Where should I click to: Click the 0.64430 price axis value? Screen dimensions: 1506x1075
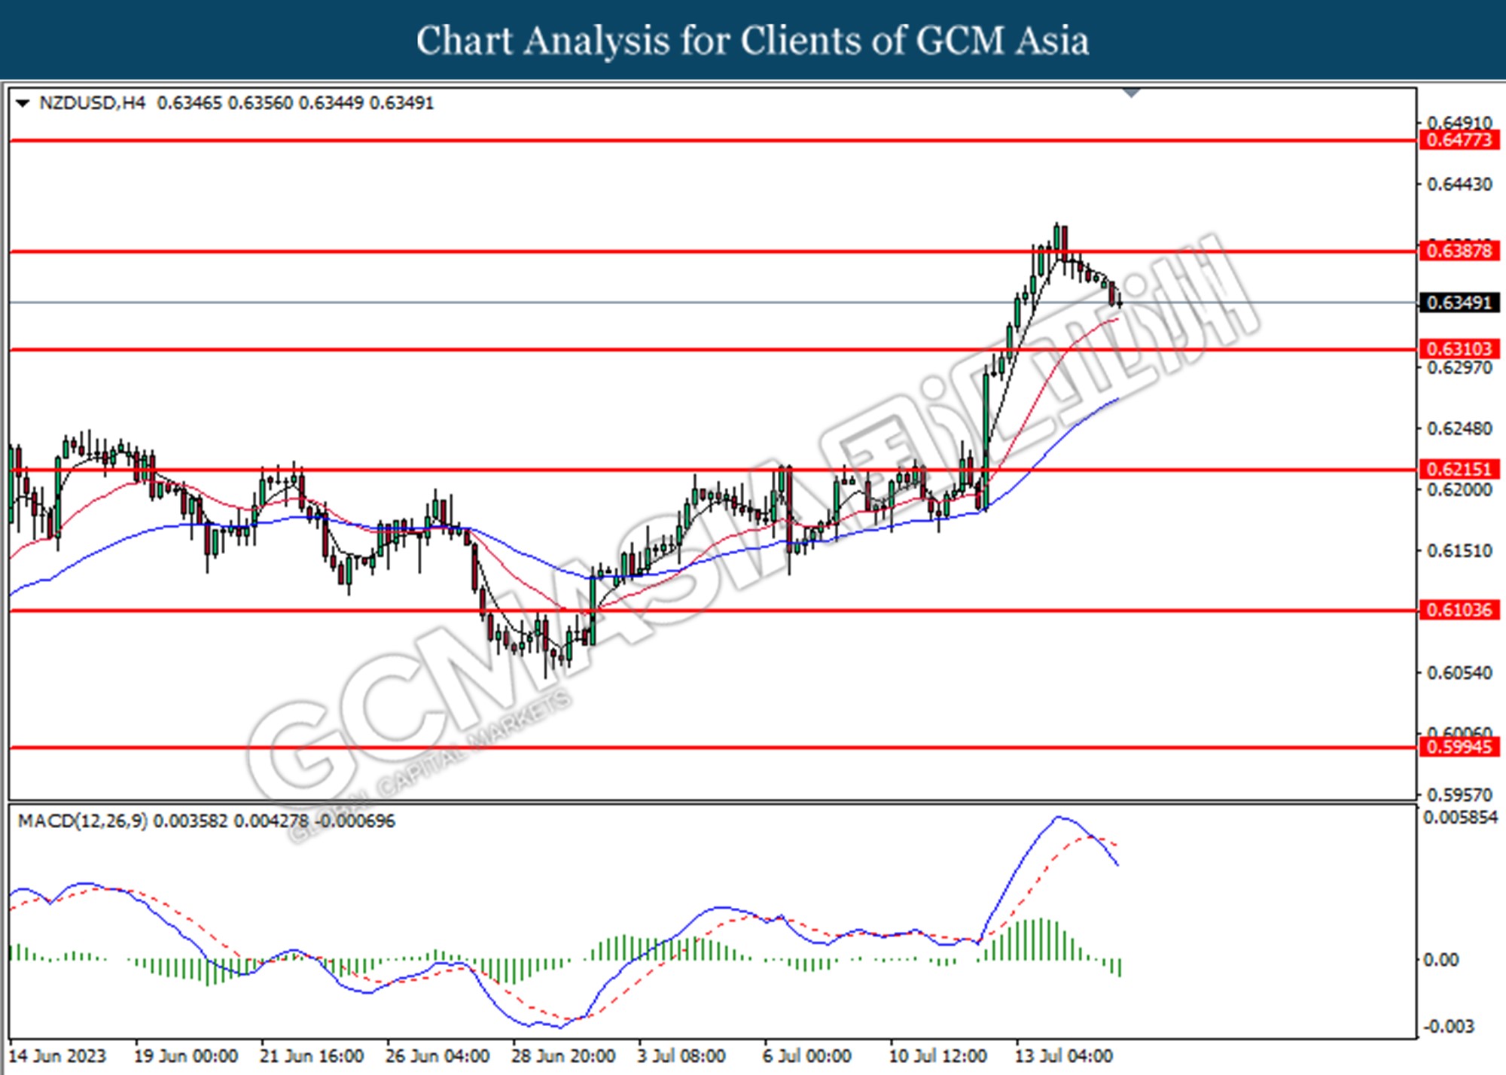click(1459, 184)
